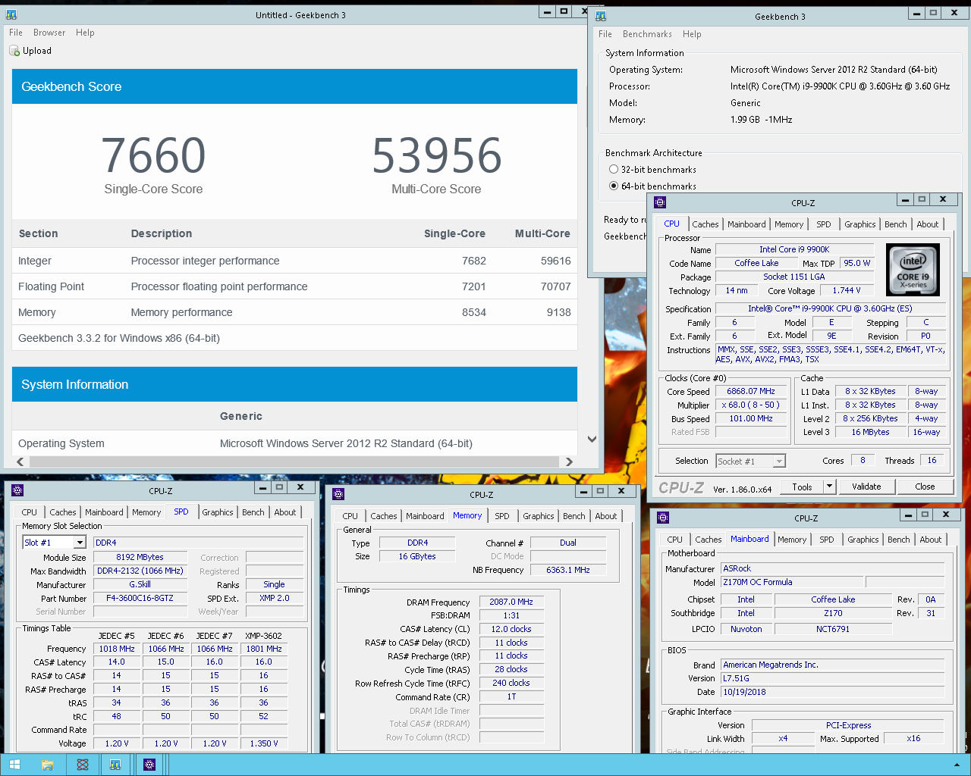971x776 pixels.
Task: Click the Manufacturer value G.Skill
Action: click(140, 584)
